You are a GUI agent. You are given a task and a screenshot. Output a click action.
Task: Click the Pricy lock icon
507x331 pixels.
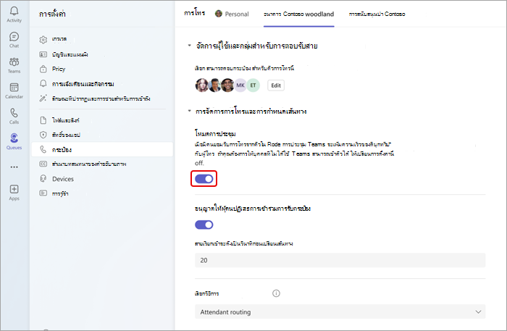43,69
